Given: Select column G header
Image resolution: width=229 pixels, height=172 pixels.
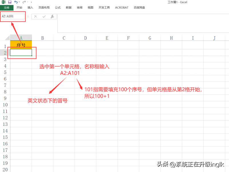Looking at the screenshot, I should tap(150, 38).
